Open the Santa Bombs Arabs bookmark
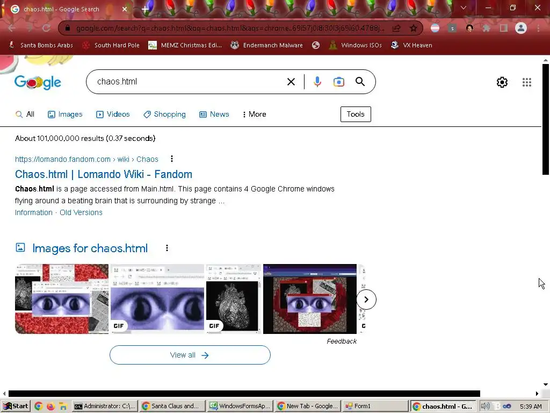The image size is (550, 413). click(41, 45)
